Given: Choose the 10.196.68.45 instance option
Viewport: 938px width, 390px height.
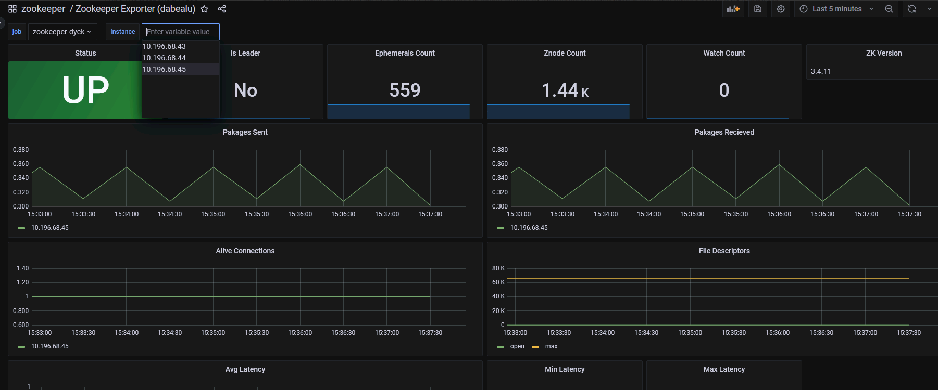Looking at the screenshot, I should [164, 69].
